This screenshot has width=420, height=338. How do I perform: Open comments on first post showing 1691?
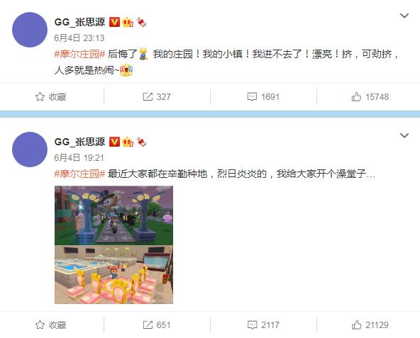tap(263, 97)
